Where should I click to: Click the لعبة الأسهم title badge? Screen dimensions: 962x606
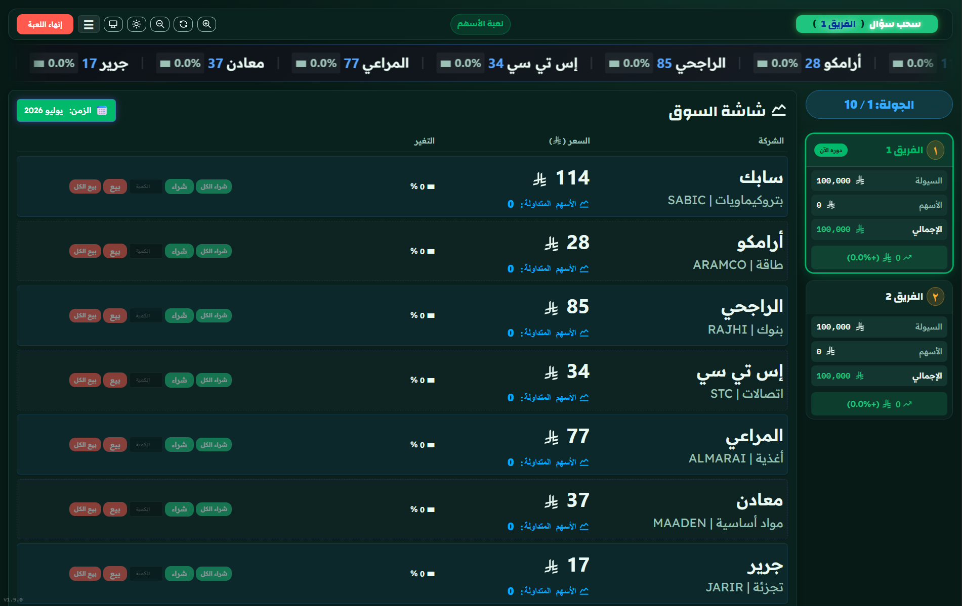480,24
